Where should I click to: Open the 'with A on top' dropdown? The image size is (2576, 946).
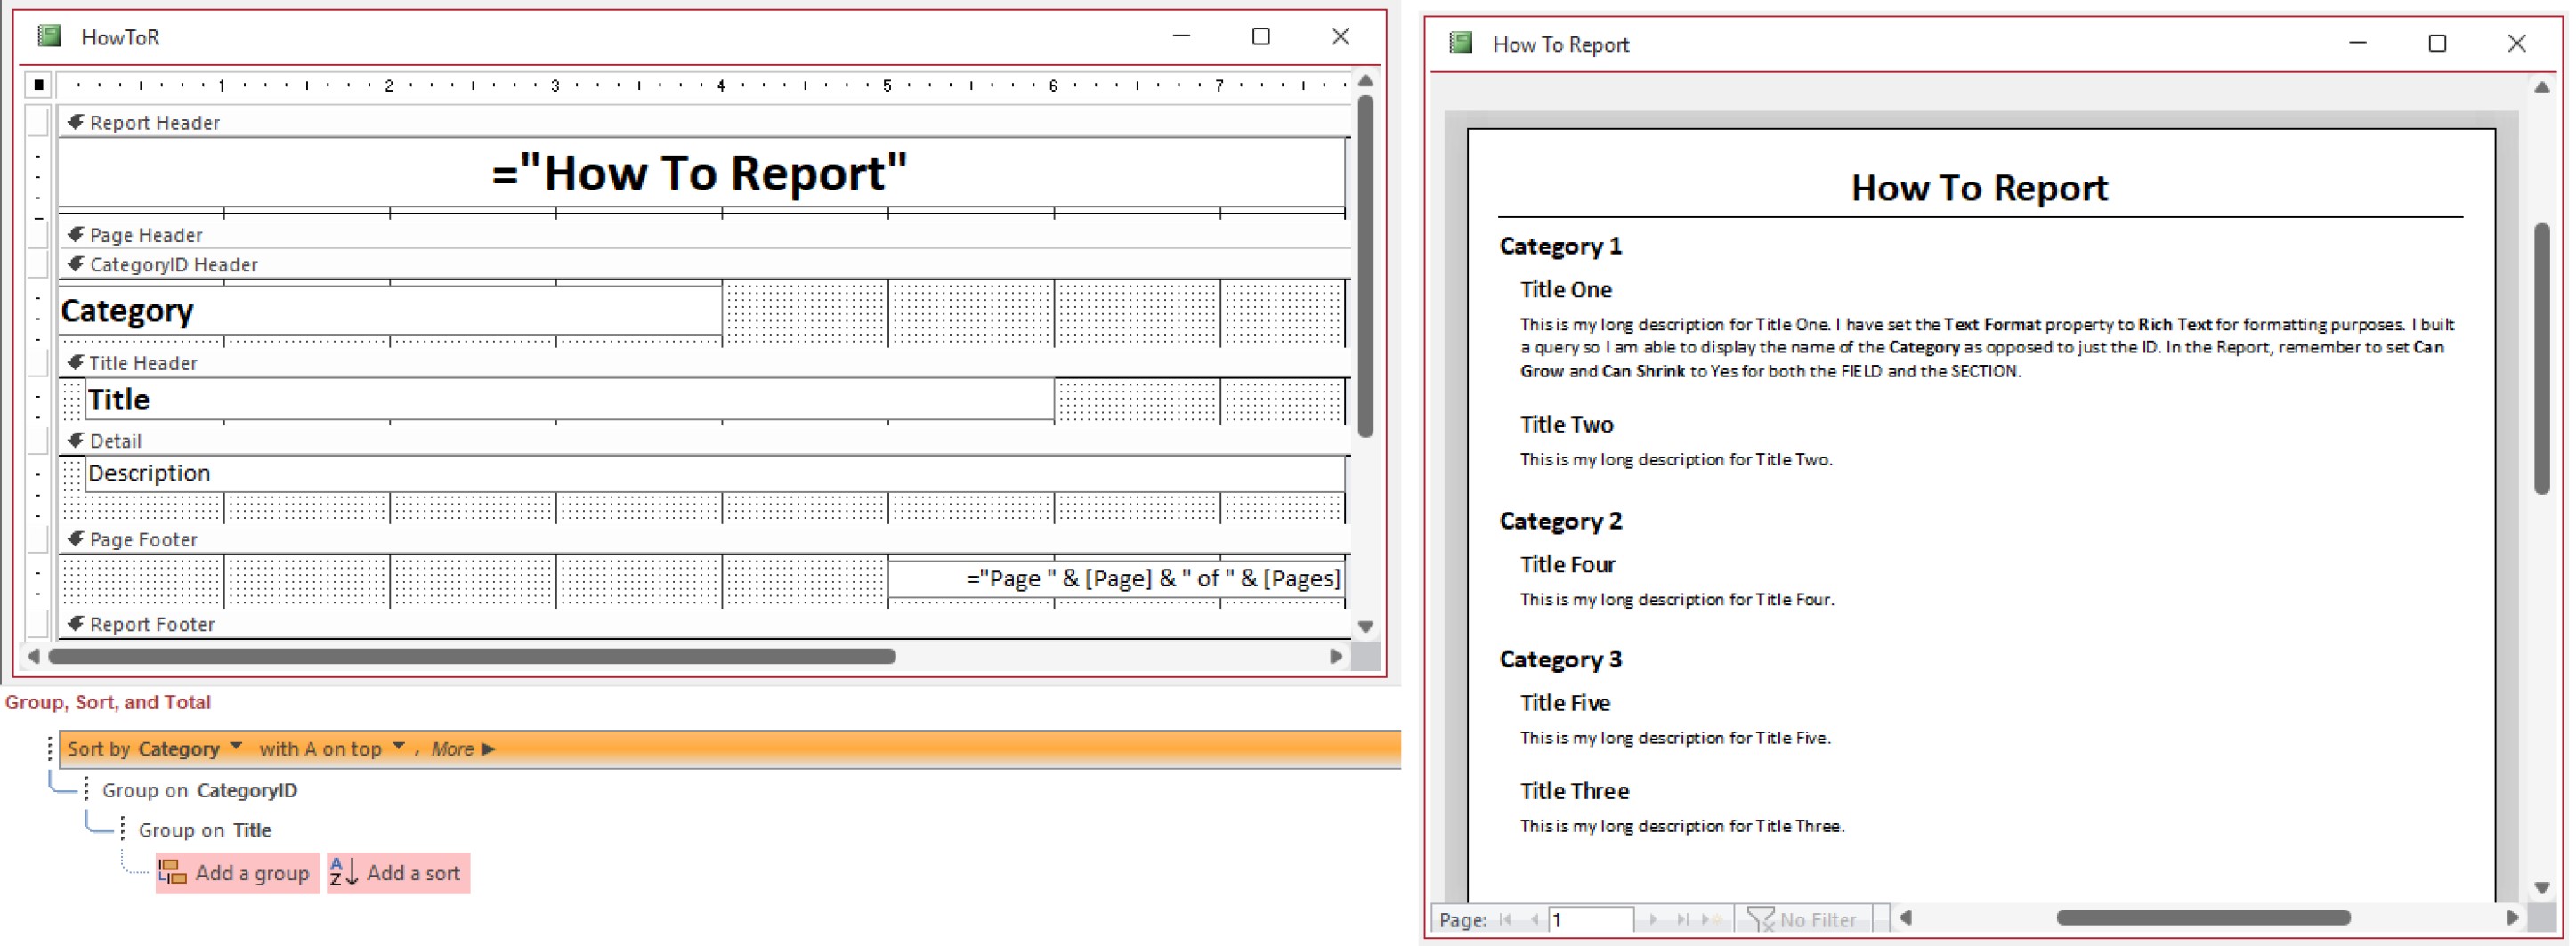pos(398,748)
